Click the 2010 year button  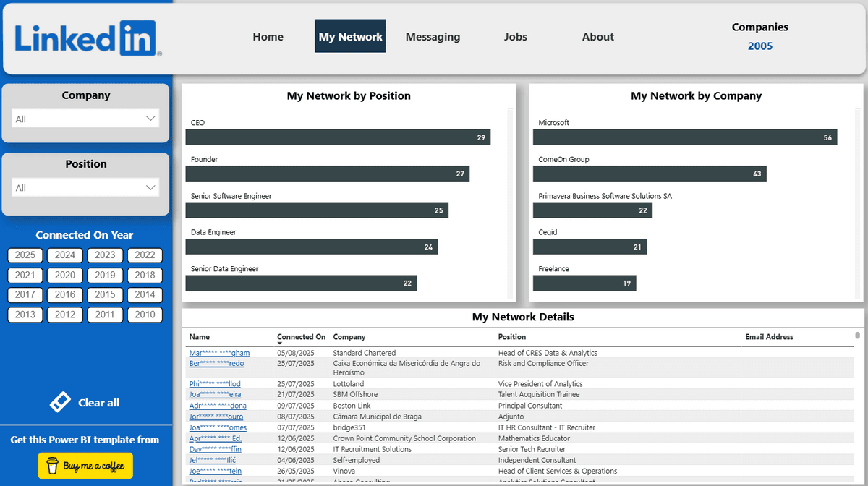(x=145, y=315)
